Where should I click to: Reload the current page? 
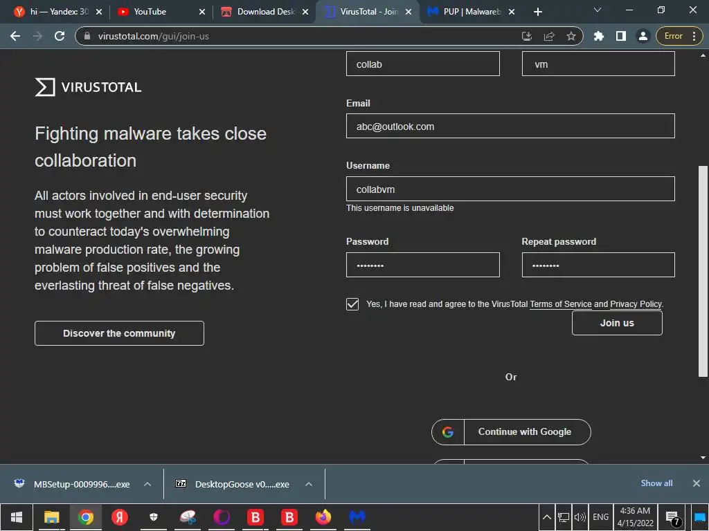[60, 36]
